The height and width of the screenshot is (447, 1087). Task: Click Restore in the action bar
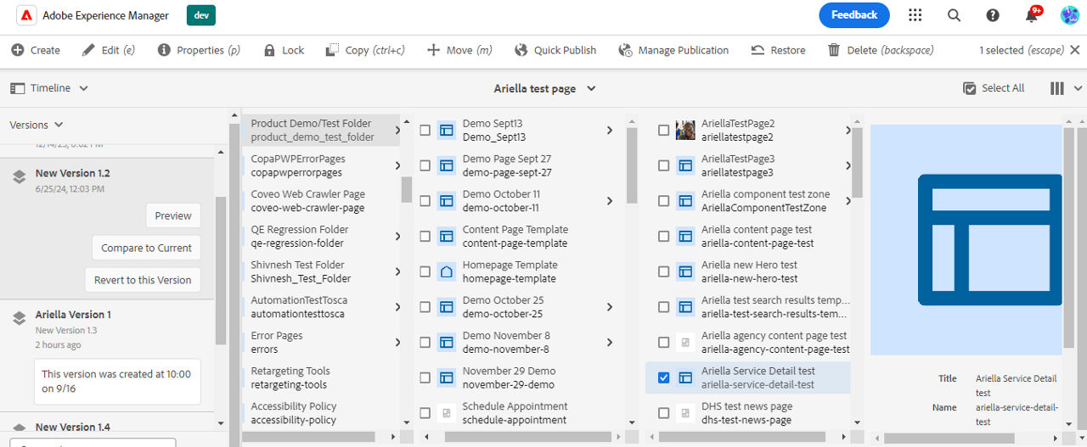[778, 50]
